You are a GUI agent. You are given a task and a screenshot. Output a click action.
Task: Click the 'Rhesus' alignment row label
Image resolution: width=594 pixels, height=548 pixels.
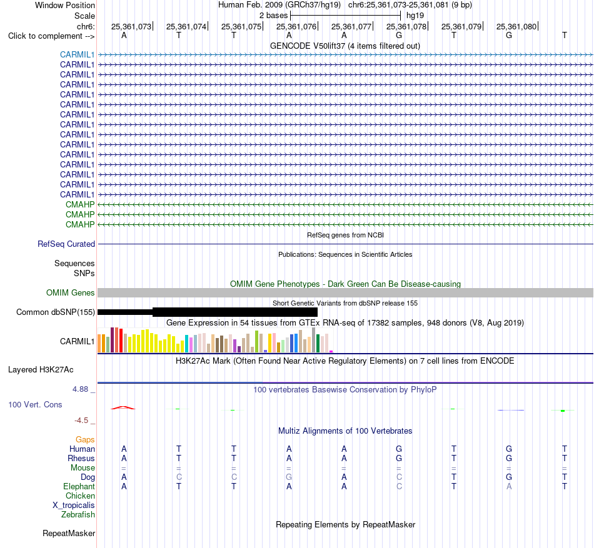coord(81,458)
